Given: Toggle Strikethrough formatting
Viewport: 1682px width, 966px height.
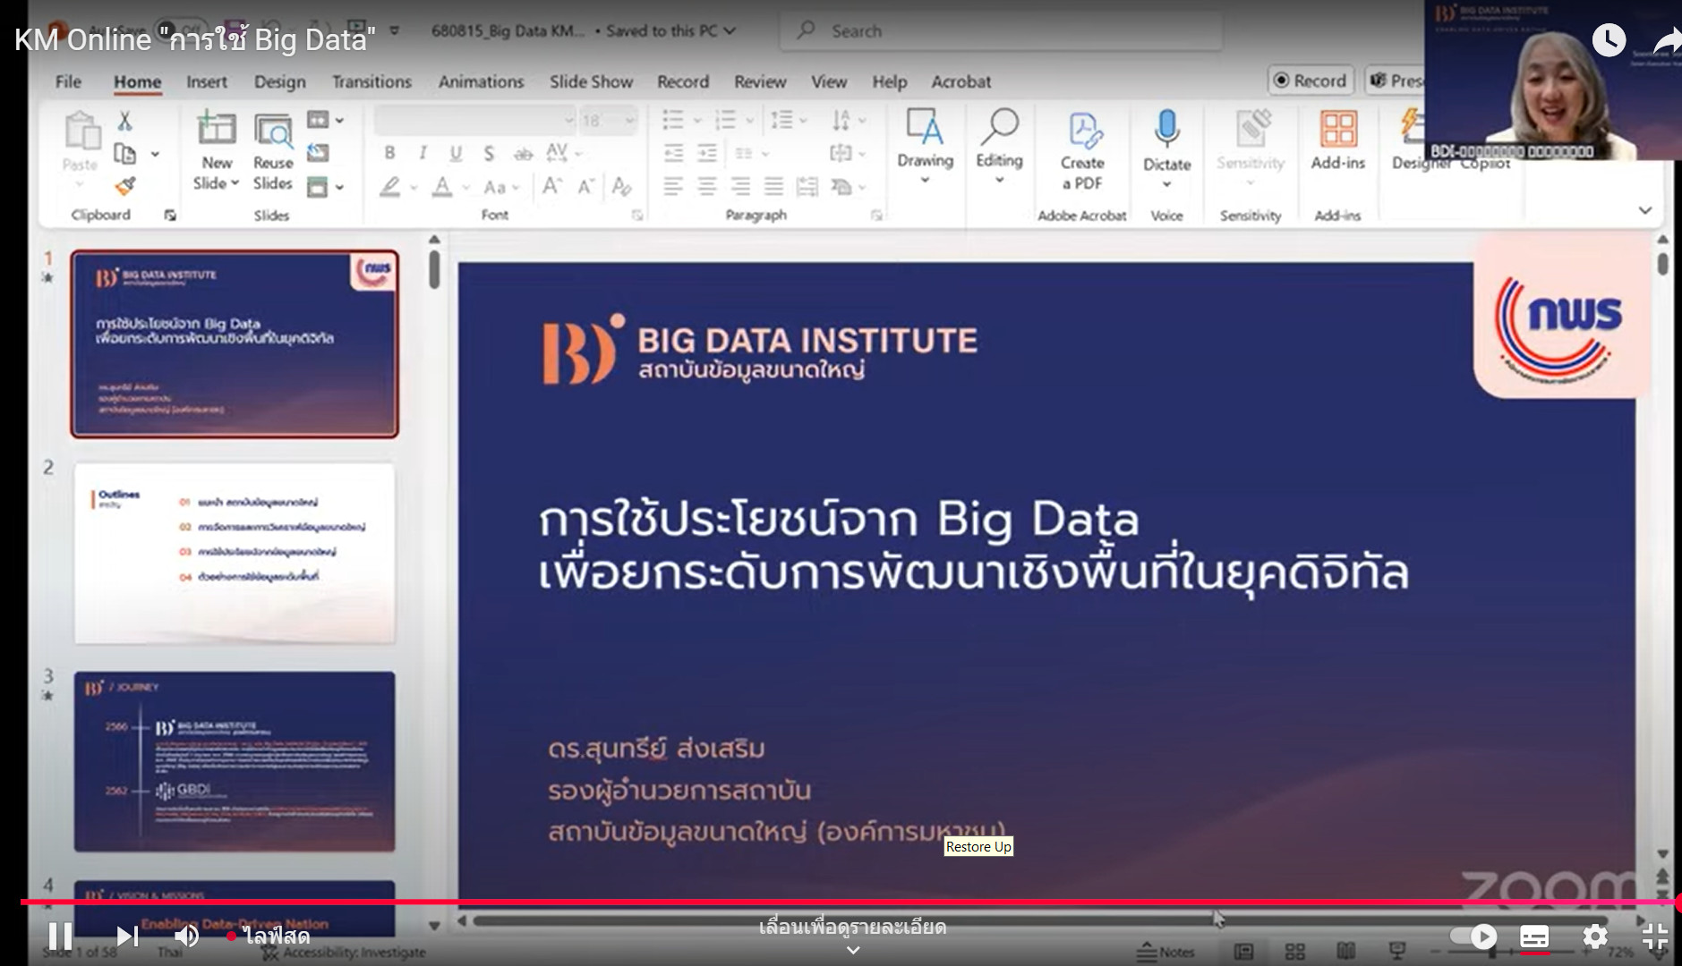Looking at the screenshot, I should [523, 154].
